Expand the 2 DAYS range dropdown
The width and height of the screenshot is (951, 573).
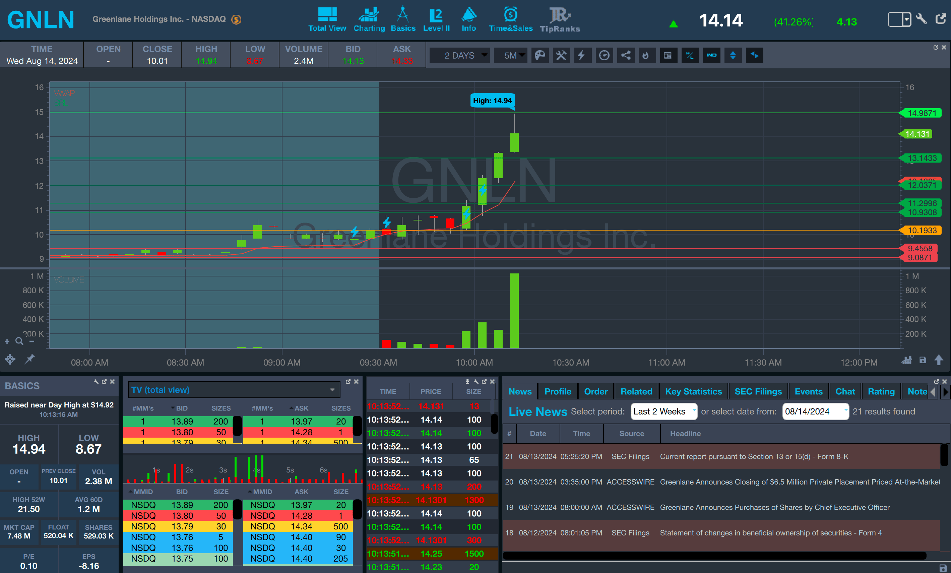pyautogui.click(x=460, y=56)
